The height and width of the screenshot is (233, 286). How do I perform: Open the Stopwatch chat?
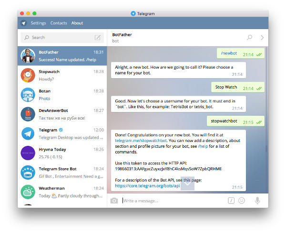coord(62,75)
